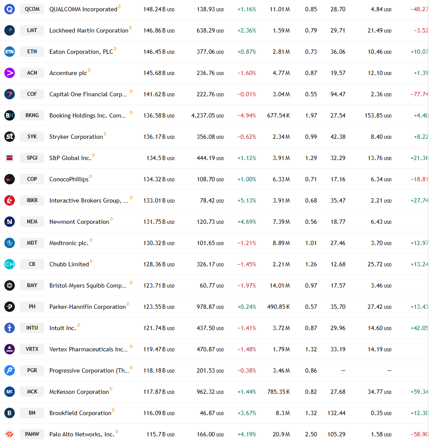The image size is (429, 442).
Task: Click the Bristol-Myers Squibb logo icon
Action: tap(10, 285)
